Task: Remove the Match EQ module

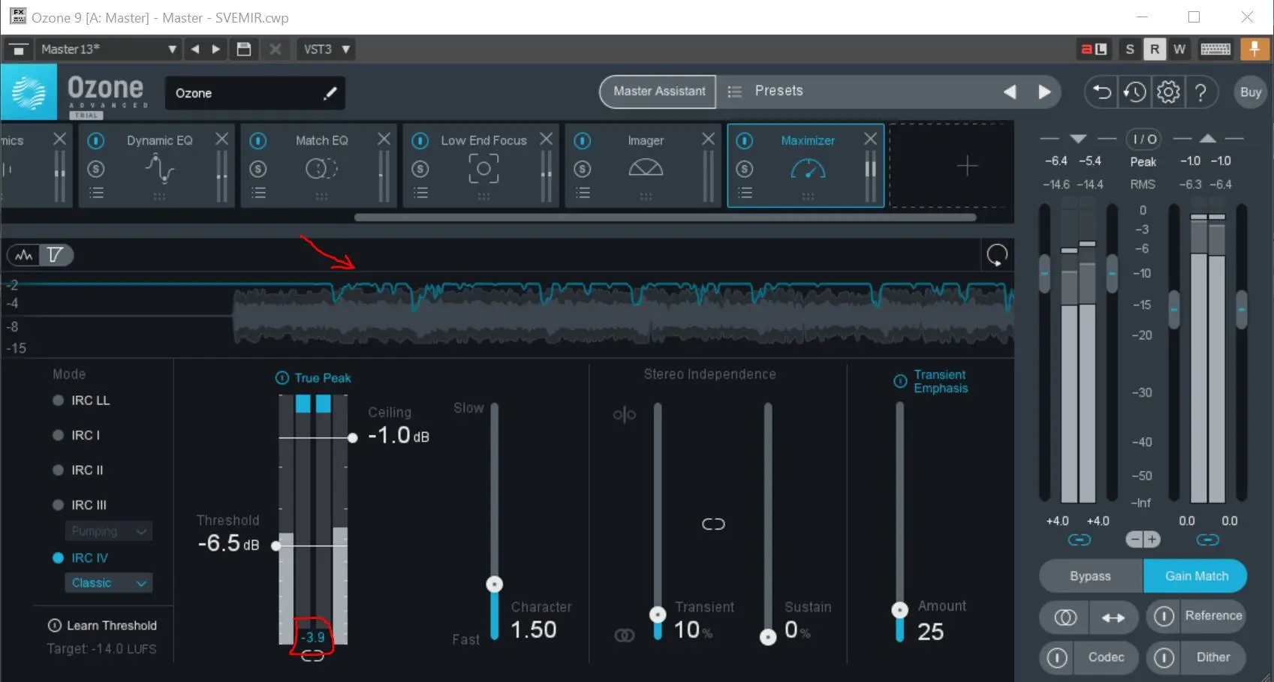Action: pos(384,139)
